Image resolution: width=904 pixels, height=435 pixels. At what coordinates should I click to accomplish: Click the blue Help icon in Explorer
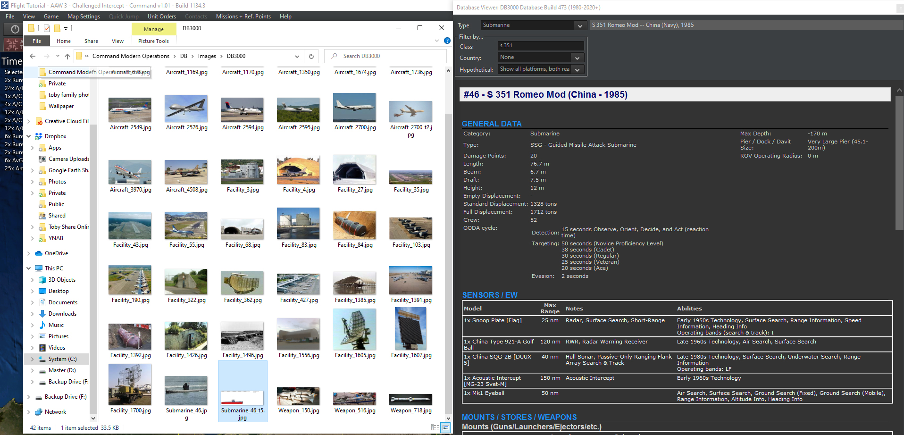point(447,41)
